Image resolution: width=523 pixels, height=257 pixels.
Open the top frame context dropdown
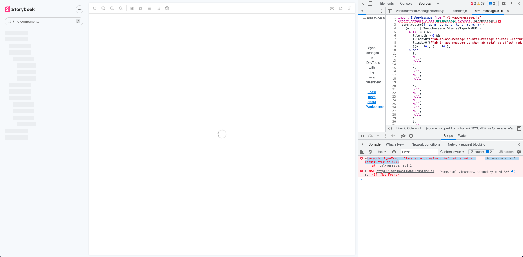pyautogui.click(x=381, y=152)
